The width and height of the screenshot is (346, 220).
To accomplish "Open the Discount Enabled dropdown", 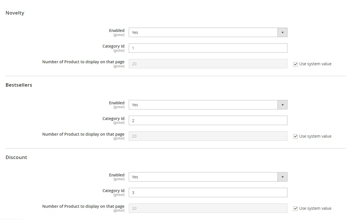I will [208, 177].
